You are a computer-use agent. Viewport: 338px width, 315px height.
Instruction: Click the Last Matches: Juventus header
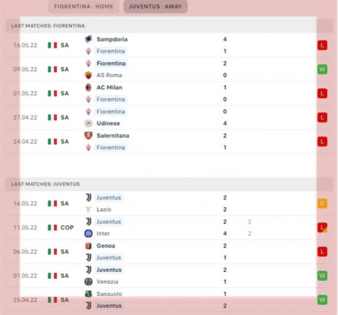pos(46,184)
